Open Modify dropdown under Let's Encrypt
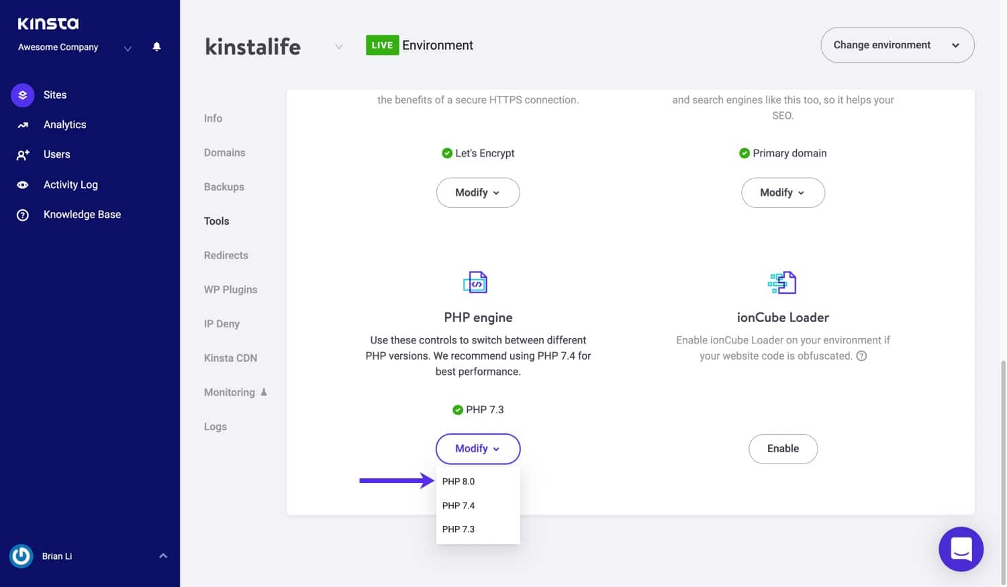 (x=478, y=193)
